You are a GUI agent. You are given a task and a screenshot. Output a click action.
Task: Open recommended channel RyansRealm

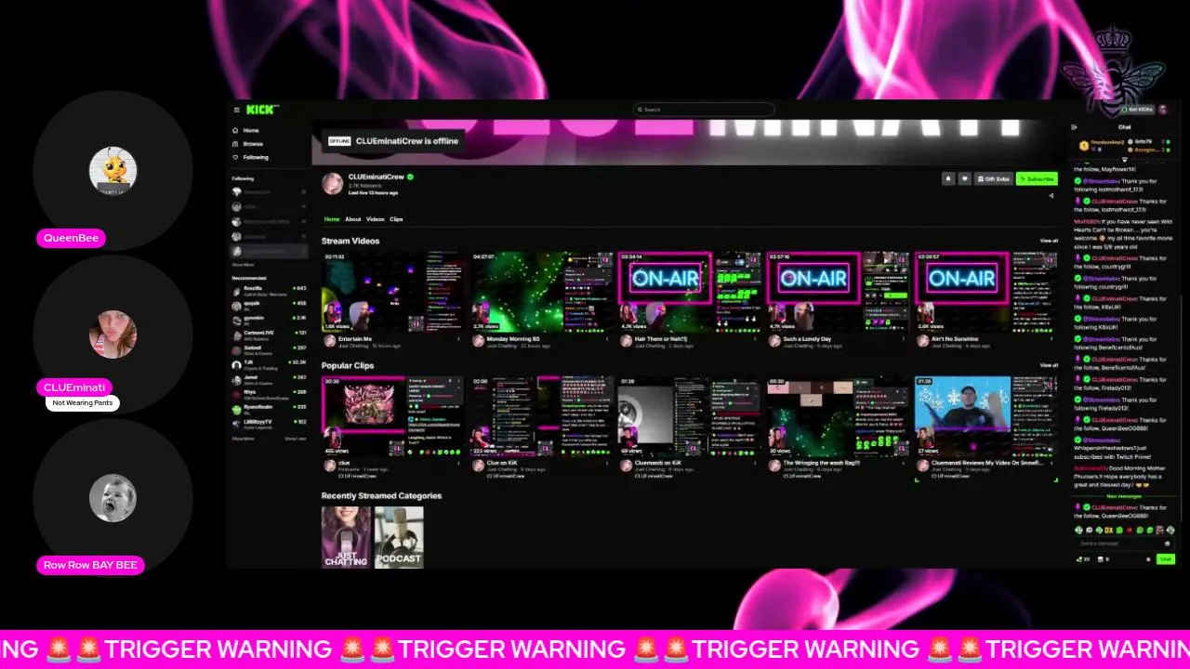(x=269, y=409)
